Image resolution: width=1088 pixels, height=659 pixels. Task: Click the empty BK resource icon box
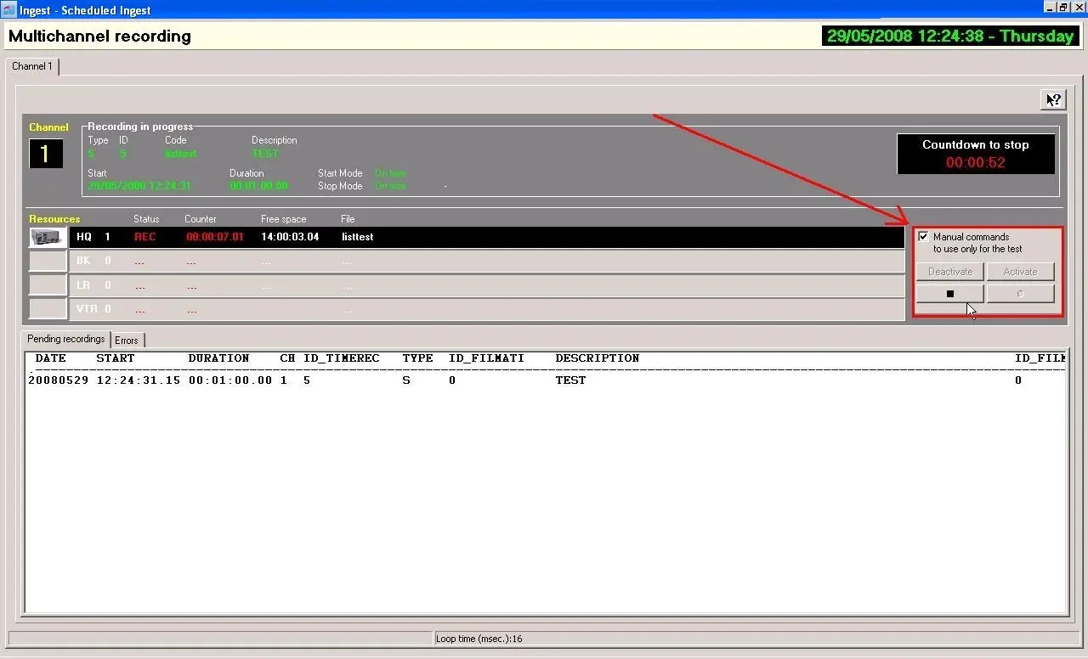click(48, 261)
